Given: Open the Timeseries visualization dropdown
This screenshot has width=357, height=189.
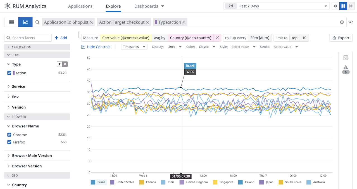Looking at the screenshot, I should click(134, 47).
